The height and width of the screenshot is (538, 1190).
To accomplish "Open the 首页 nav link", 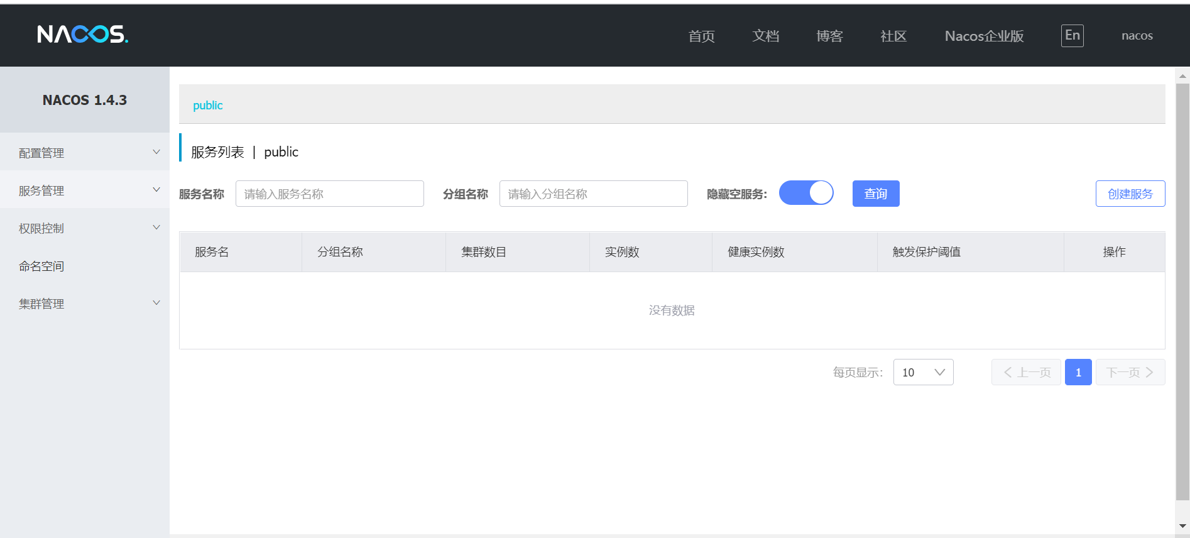I will [701, 36].
